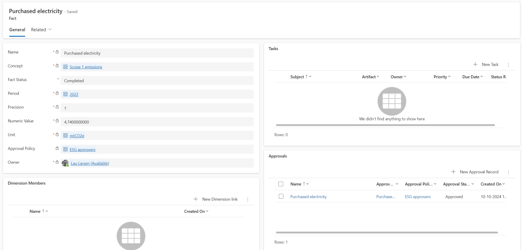The image size is (522, 250).
Task: Open more commands menu in Dimension Members
Action: [248, 199]
